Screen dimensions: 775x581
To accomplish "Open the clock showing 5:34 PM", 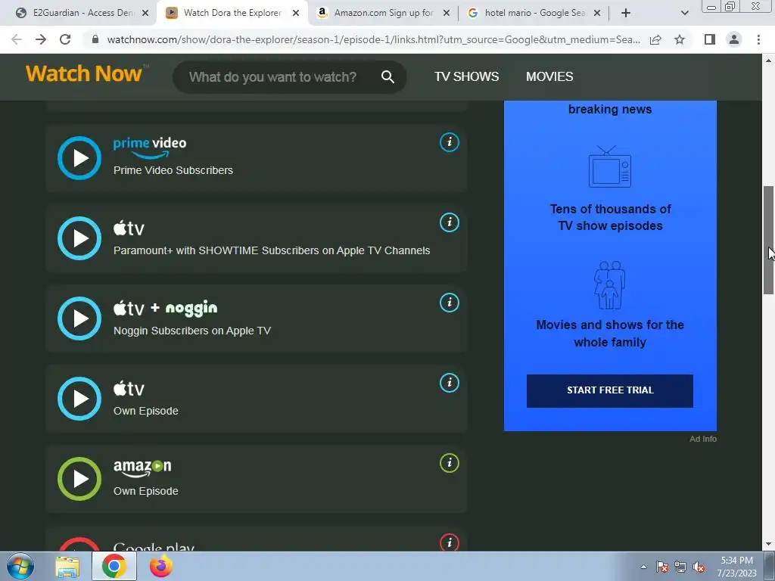I will coord(736,567).
